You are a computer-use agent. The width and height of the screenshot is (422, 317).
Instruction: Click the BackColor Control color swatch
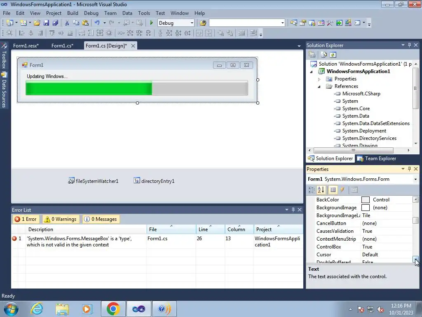point(365,200)
